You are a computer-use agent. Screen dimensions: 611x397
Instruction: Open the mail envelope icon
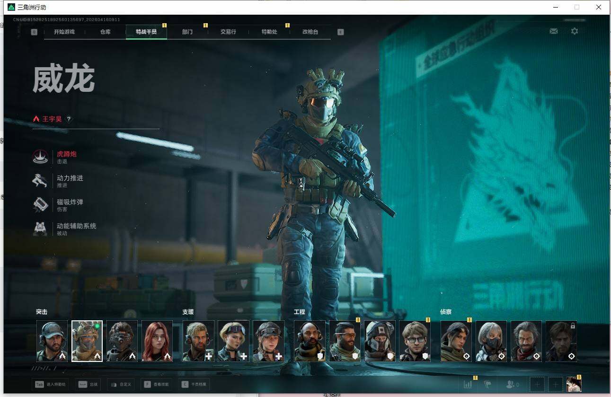click(553, 31)
